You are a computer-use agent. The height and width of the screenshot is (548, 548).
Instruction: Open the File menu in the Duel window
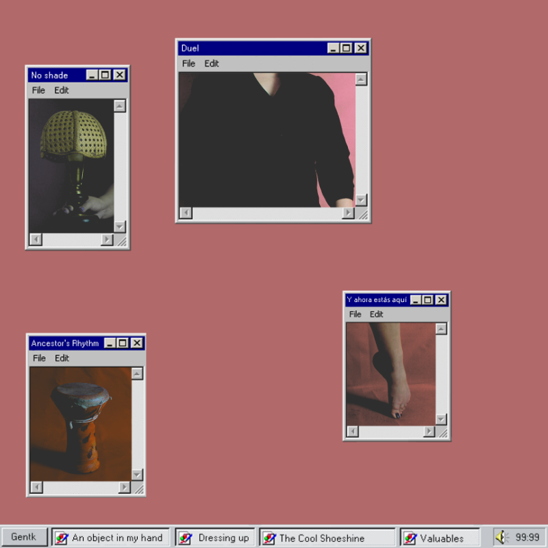(x=188, y=64)
